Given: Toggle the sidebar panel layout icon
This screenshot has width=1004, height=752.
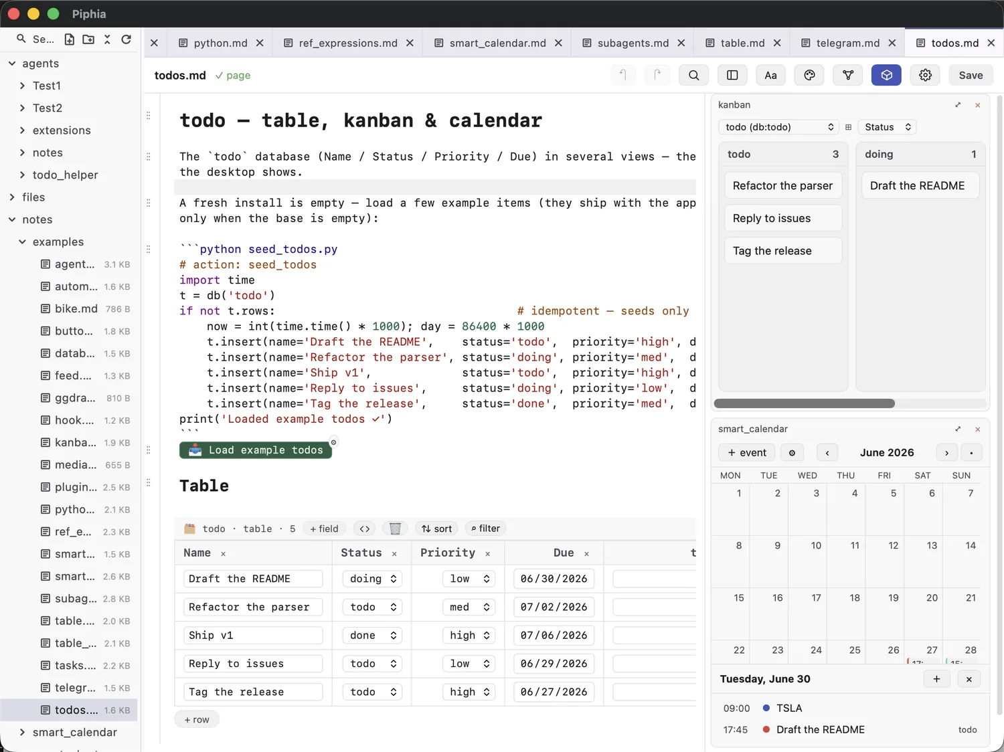Looking at the screenshot, I should 732,75.
